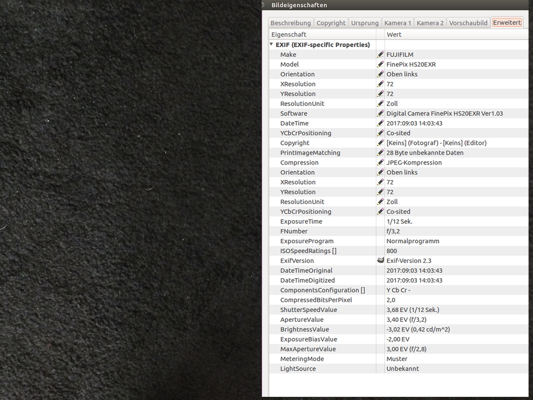Click the pencil icon for DateTime row

380,123
